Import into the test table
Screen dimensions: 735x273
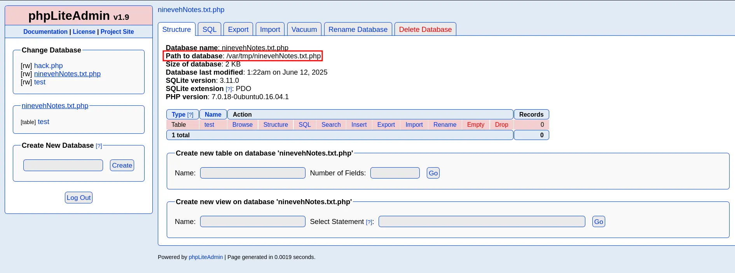[414, 125]
